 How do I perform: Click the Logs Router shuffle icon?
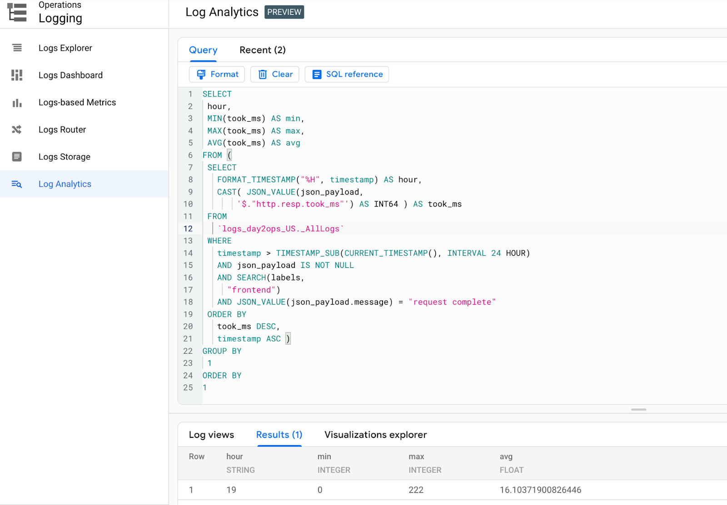pyautogui.click(x=17, y=129)
